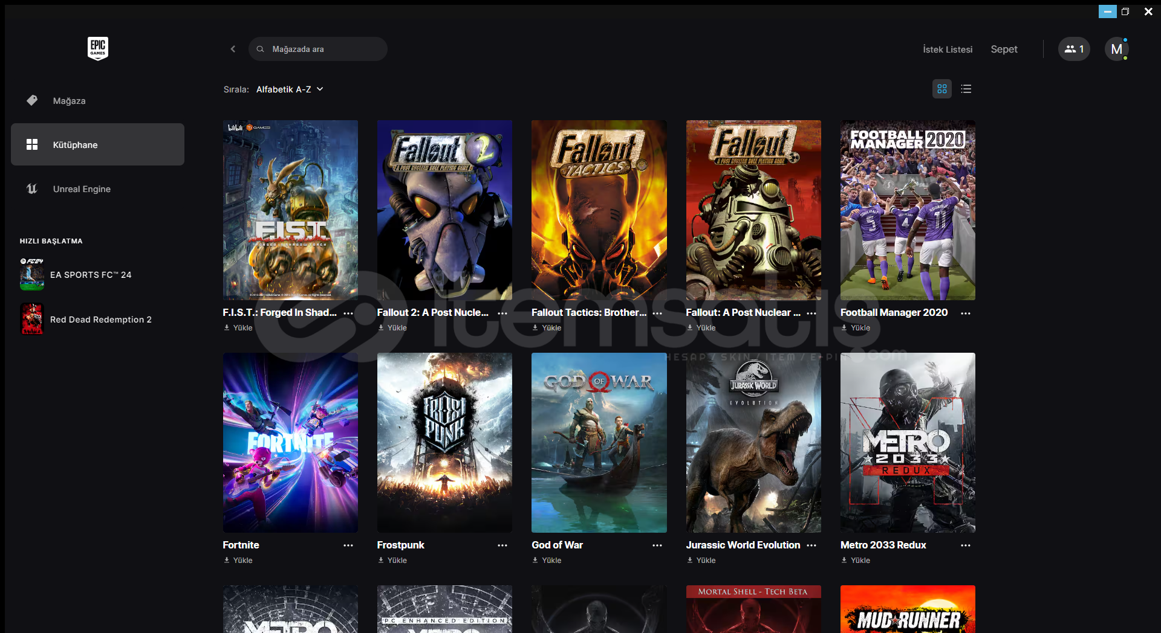
Task: Open Jurassic World Evolution cover
Action: click(x=753, y=443)
